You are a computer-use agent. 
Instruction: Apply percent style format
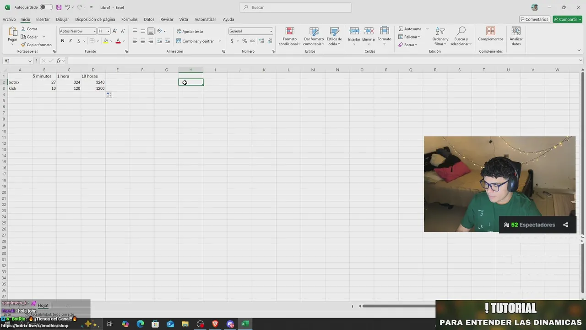[x=244, y=41]
